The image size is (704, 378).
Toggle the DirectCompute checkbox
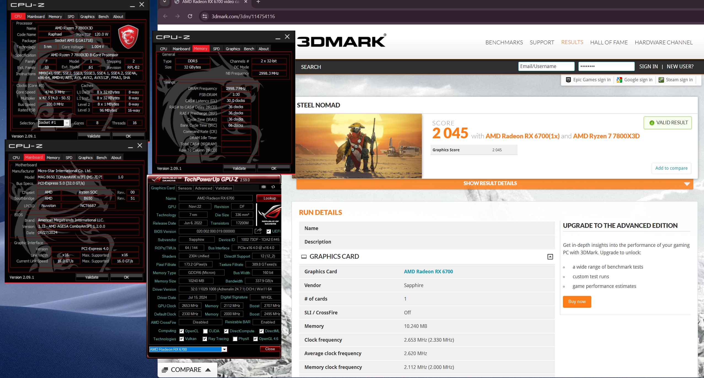(226, 331)
